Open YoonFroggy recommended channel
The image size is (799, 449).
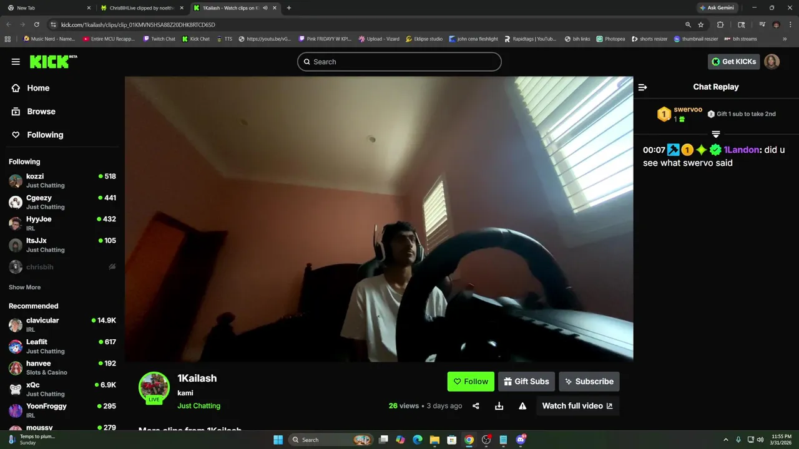point(62,410)
